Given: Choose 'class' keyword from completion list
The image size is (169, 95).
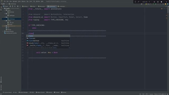Looking at the screenshot, I should [x=48, y=36].
